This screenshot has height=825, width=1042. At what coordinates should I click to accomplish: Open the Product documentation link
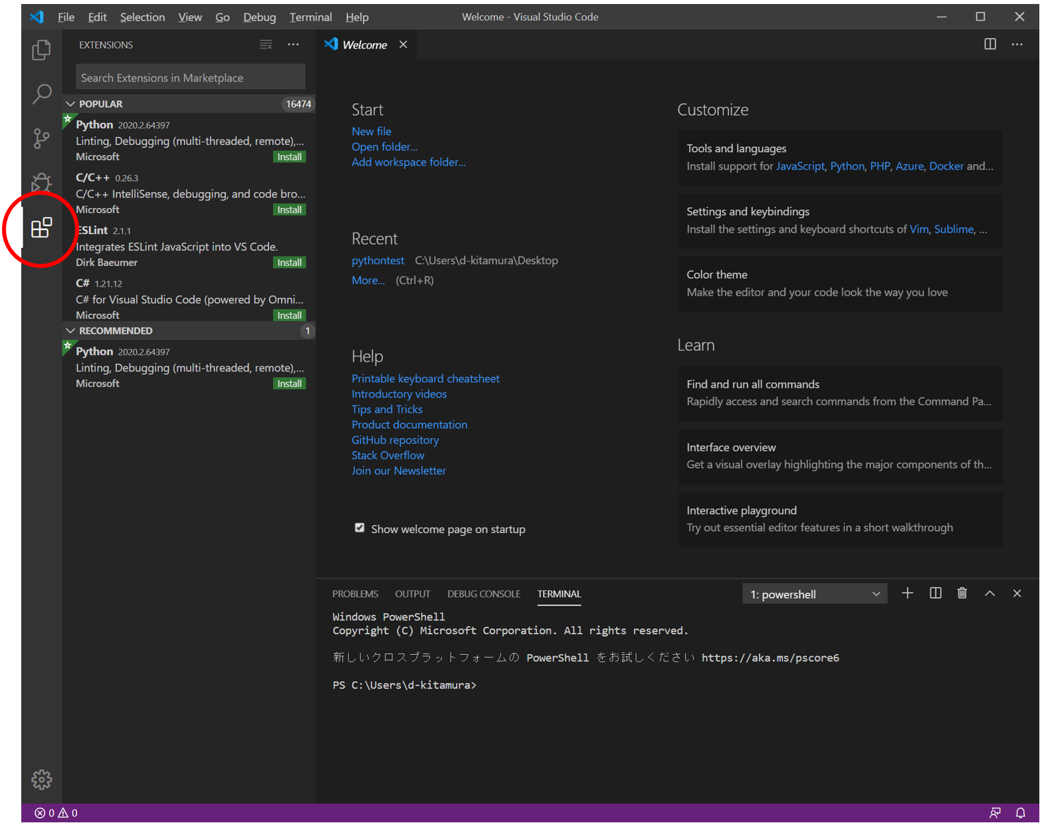click(x=409, y=424)
